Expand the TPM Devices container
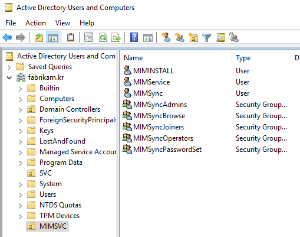 pos(20,216)
